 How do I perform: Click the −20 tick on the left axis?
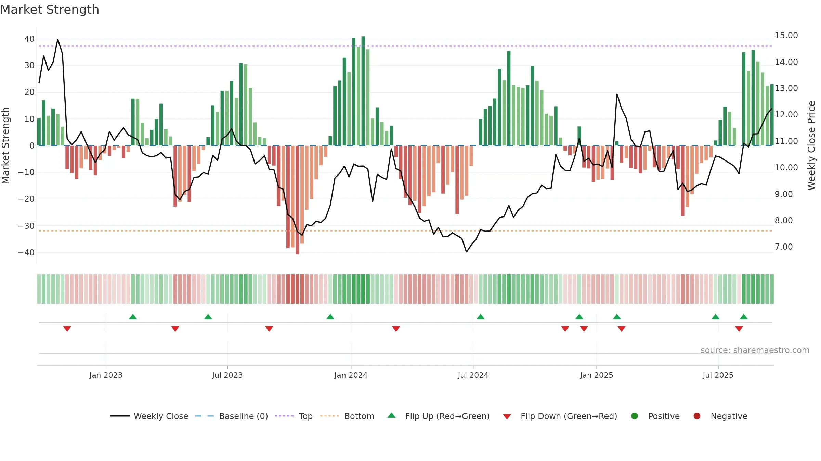pyautogui.click(x=26, y=199)
